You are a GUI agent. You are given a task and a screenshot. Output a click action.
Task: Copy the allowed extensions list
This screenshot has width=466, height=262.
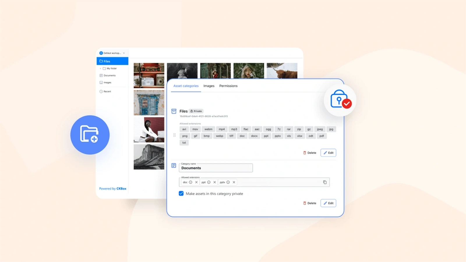[325, 182]
